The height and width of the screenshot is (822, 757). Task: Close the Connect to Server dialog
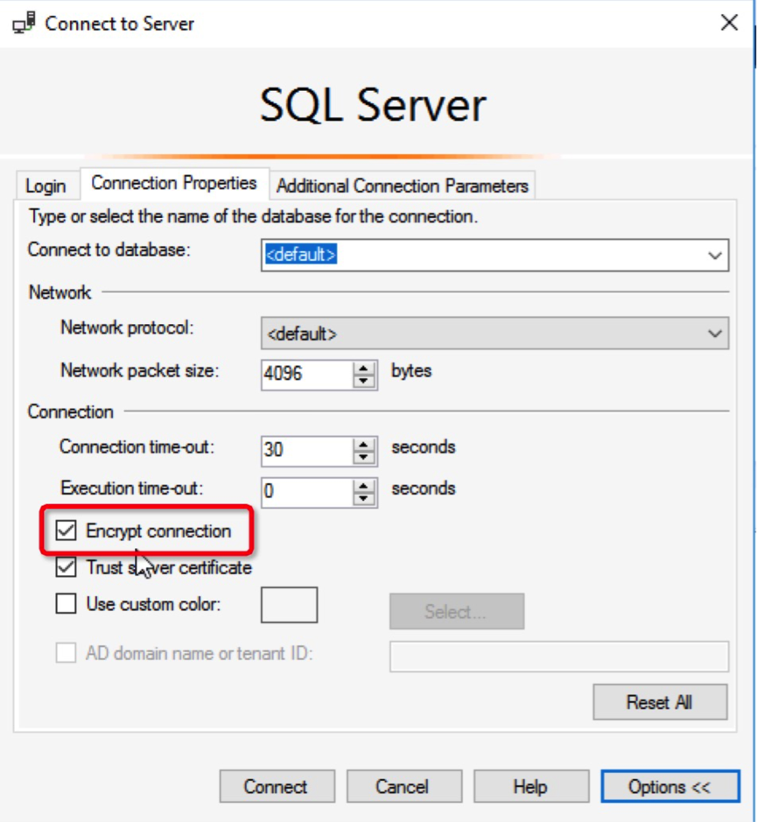click(x=729, y=23)
